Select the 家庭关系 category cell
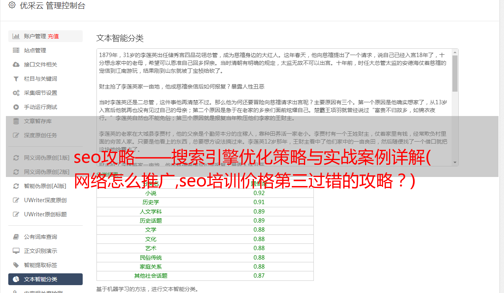 pos(151,267)
